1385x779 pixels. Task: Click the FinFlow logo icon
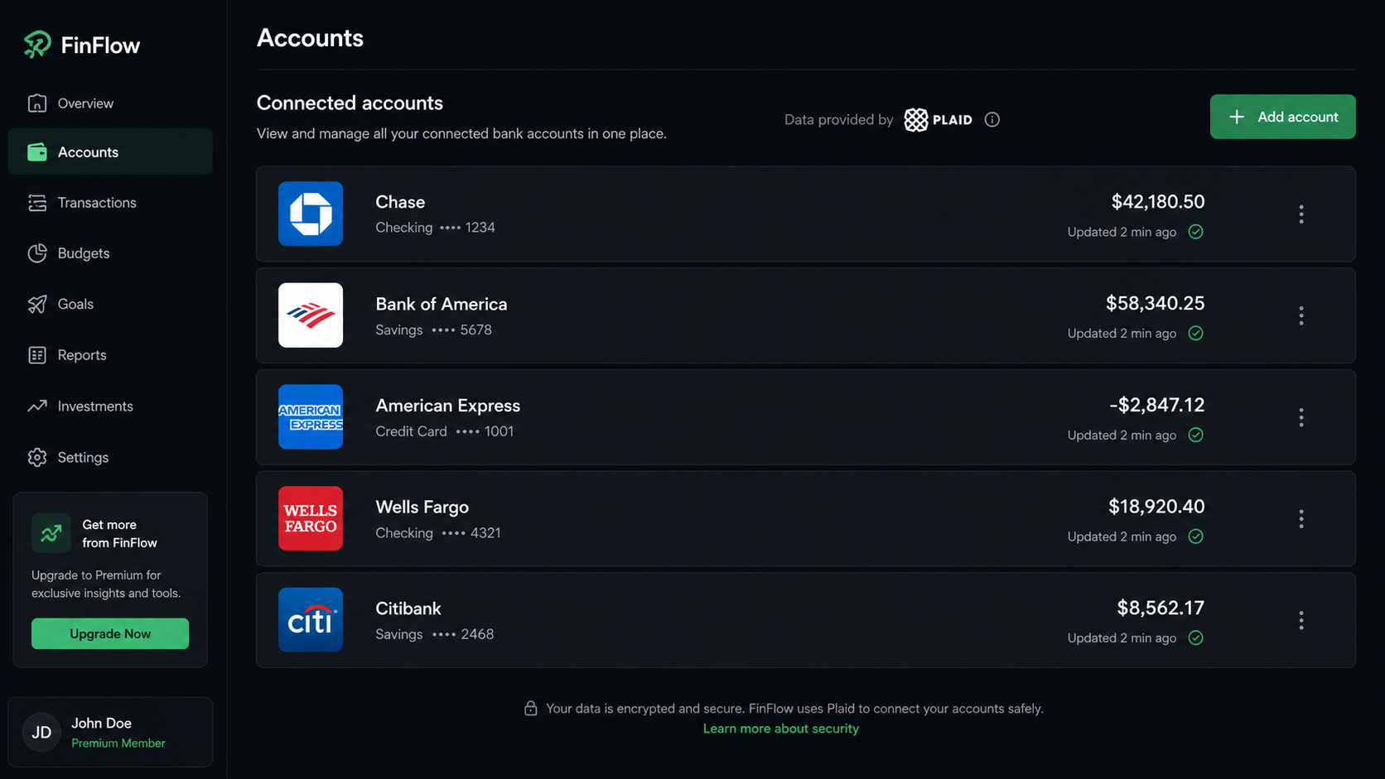pyautogui.click(x=37, y=45)
